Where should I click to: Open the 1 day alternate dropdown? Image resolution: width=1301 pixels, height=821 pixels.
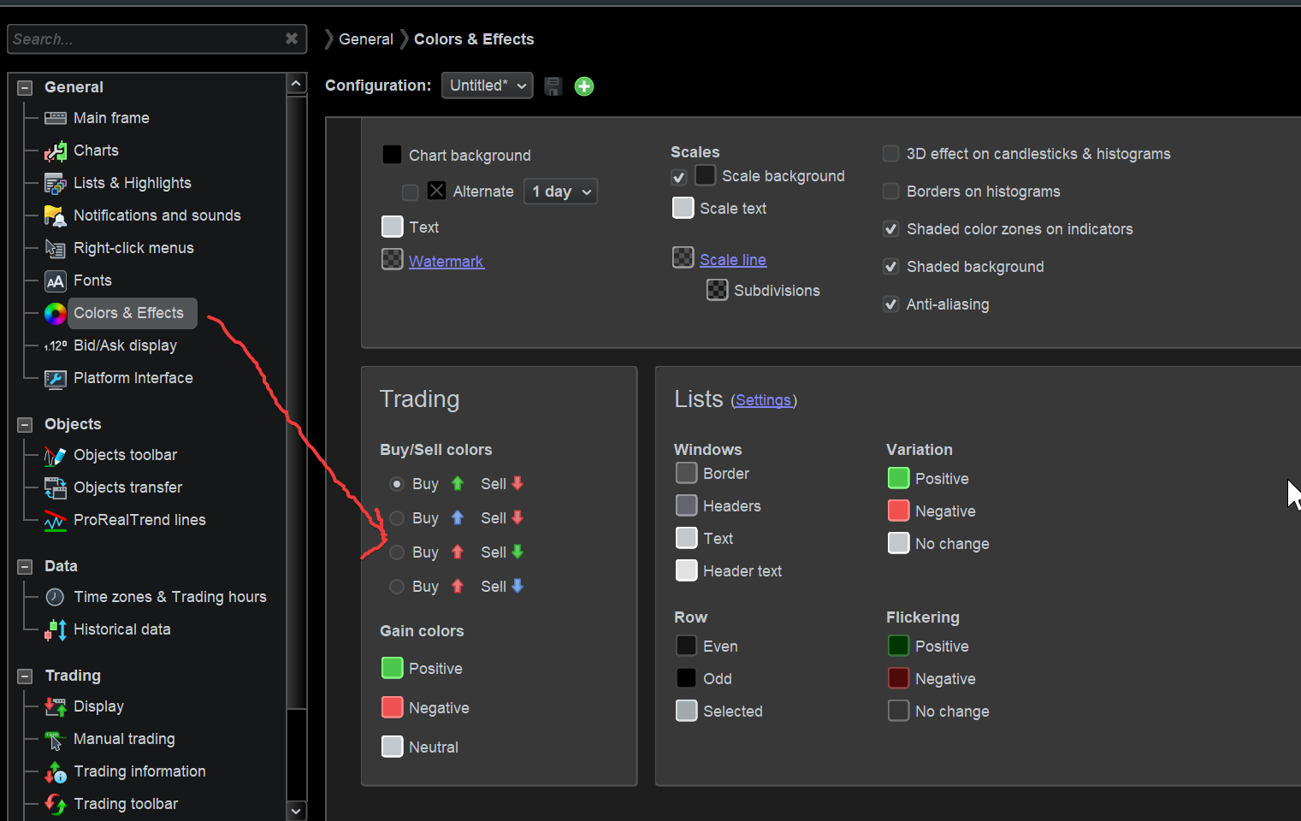(x=560, y=192)
